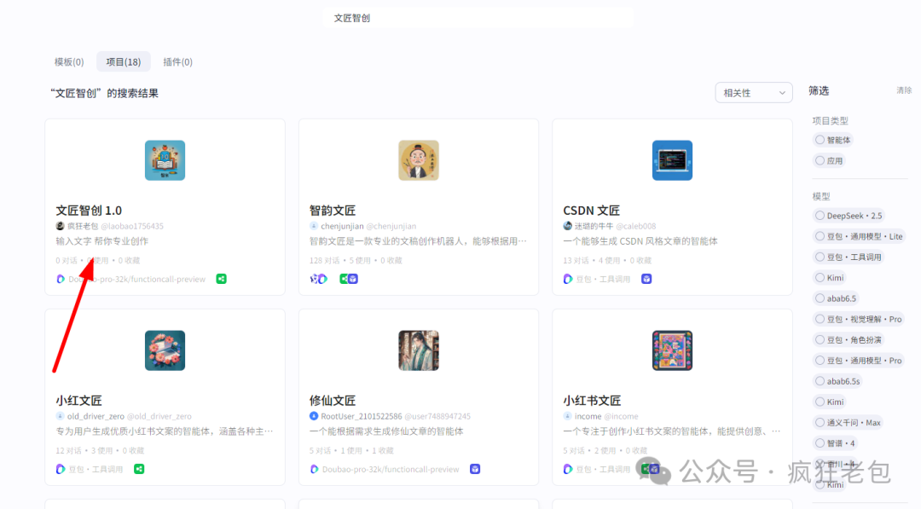Open the 文匠智创 1.0 project avatar

tap(165, 160)
